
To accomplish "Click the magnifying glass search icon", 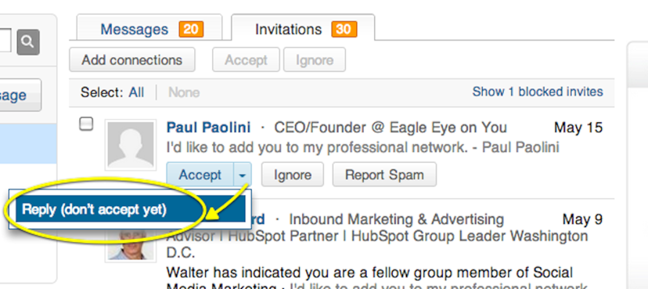I will click(28, 42).
